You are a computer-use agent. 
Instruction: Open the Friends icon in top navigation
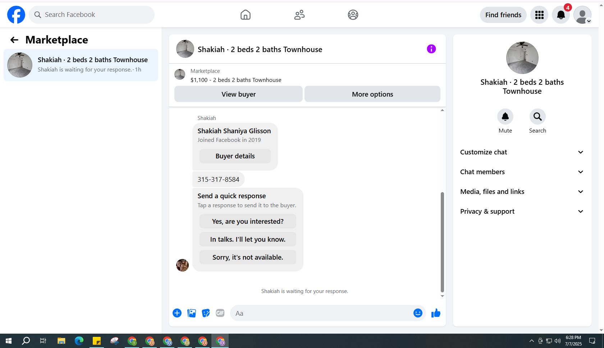pyautogui.click(x=299, y=15)
